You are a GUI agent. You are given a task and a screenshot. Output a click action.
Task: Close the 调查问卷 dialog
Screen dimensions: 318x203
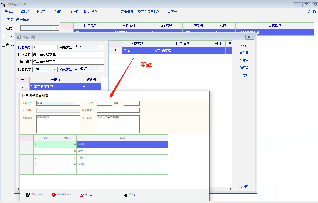[249, 37]
